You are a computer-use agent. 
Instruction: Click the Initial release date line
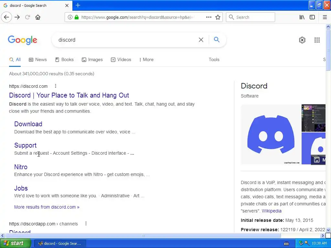(277, 220)
